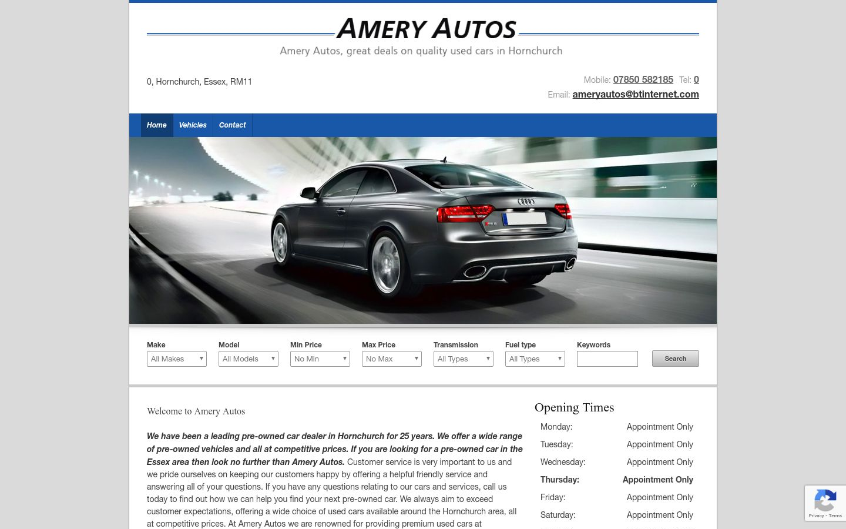Expand the Fuel type dropdown
846x529 pixels.
tap(535, 359)
